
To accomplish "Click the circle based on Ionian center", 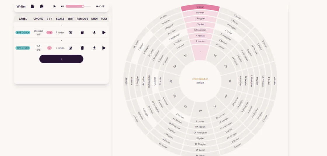I will [200, 81].
